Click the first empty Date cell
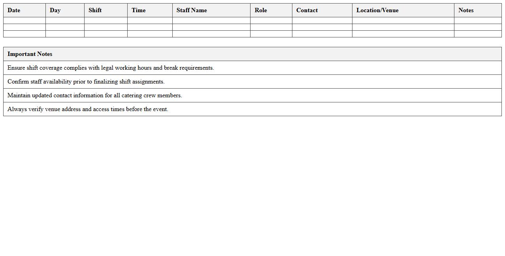 [x=24, y=20]
